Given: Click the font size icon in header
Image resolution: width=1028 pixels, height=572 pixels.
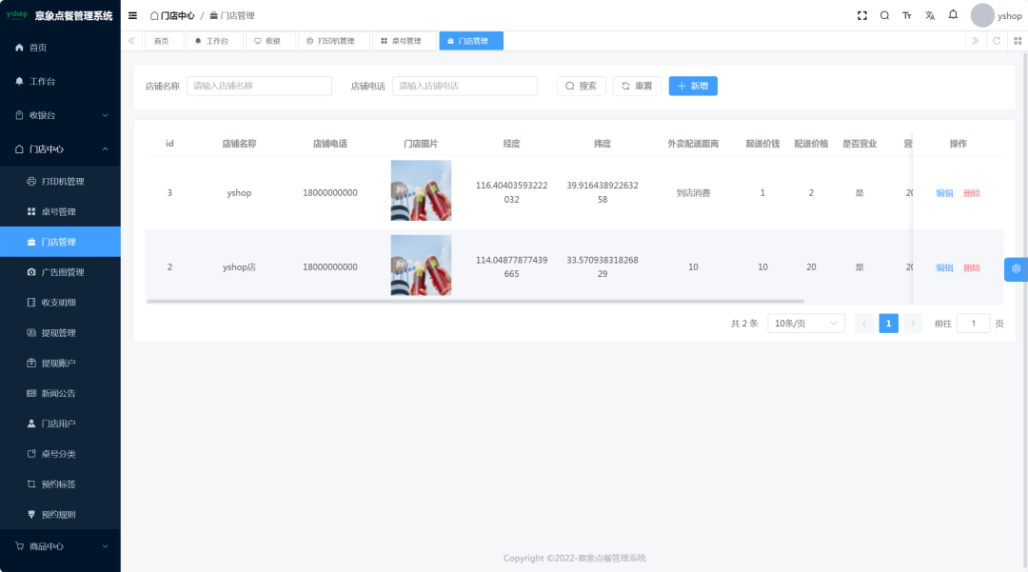Looking at the screenshot, I should click(907, 15).
